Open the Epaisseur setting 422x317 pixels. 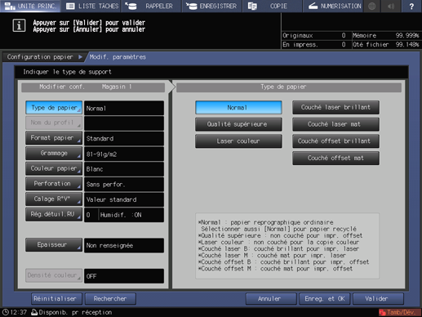pos(54,245)
